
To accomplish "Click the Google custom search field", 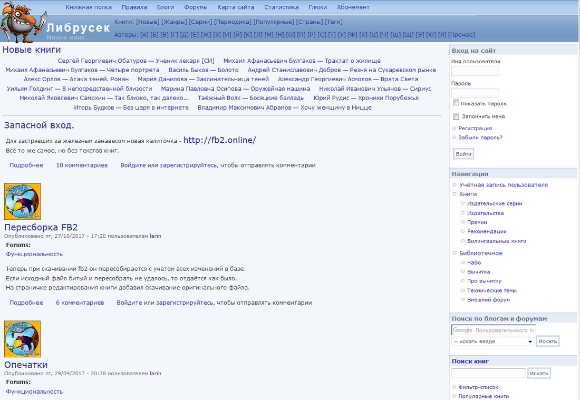I will click(x=493, y=330).
